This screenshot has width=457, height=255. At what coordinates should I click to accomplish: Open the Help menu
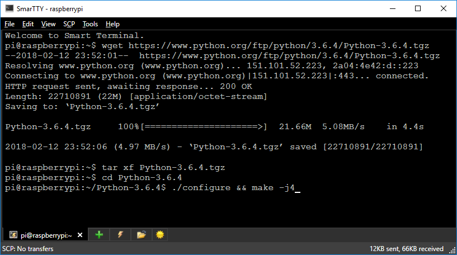click(x=112, y=24)
